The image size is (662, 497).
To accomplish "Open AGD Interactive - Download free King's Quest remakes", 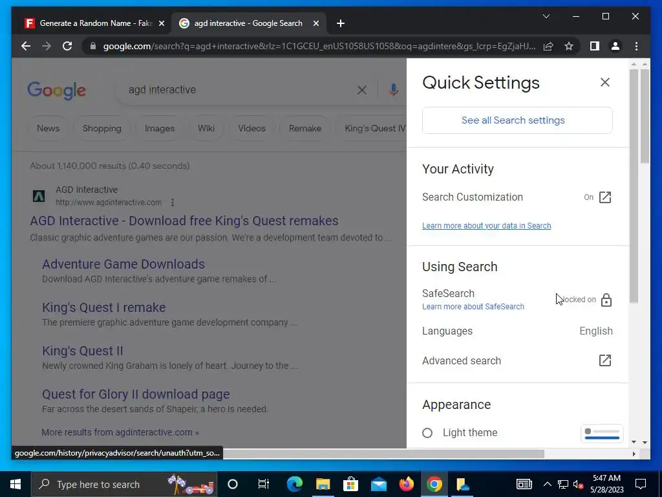I will pos(184,221).
